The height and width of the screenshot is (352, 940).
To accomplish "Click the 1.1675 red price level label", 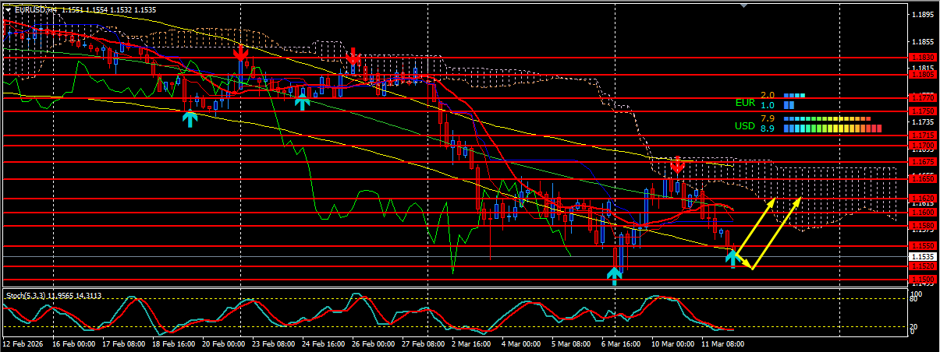I will pyautogui.click(x=924, y=162).
